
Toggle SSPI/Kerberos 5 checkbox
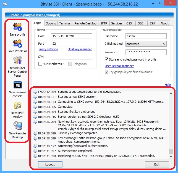point(40,64)
